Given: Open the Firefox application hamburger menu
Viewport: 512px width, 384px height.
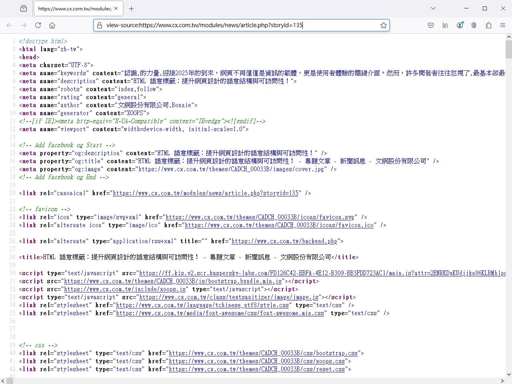Looking at the screenshot, I should tap(503, 25).
